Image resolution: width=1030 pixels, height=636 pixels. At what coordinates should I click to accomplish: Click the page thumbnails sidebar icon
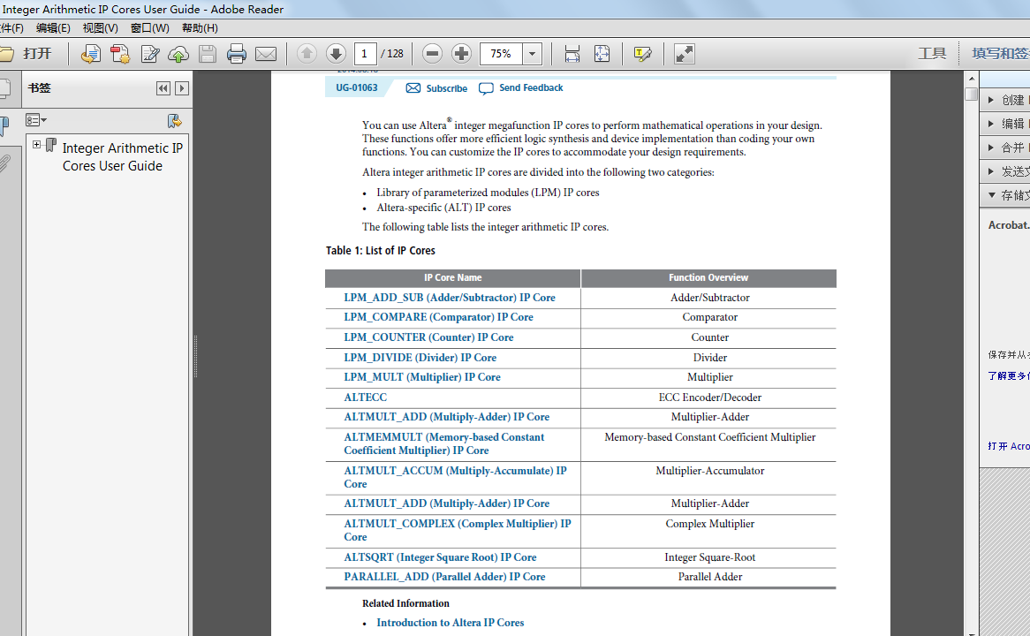coord(4,88)
